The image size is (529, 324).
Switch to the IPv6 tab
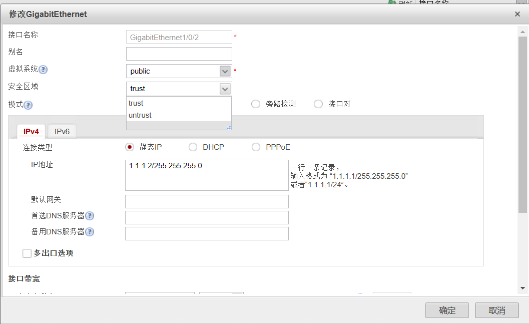(x=62, y=132)
